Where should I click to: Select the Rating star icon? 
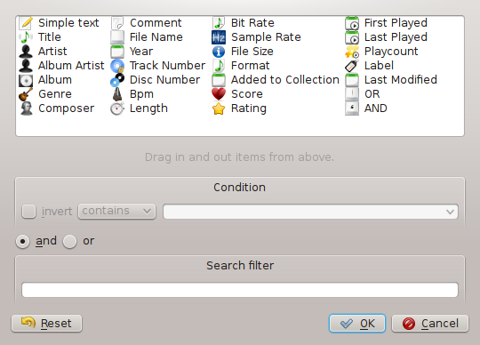click(x=219, y=108)
